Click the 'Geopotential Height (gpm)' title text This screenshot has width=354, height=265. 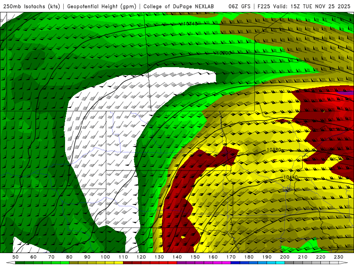[102, 6]
